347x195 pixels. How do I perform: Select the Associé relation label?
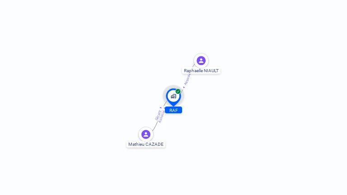[187, 79]
